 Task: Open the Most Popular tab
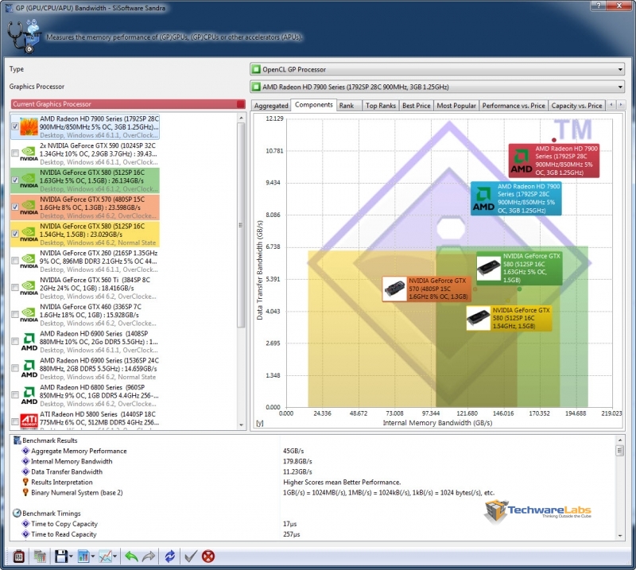tap(456, 106)
